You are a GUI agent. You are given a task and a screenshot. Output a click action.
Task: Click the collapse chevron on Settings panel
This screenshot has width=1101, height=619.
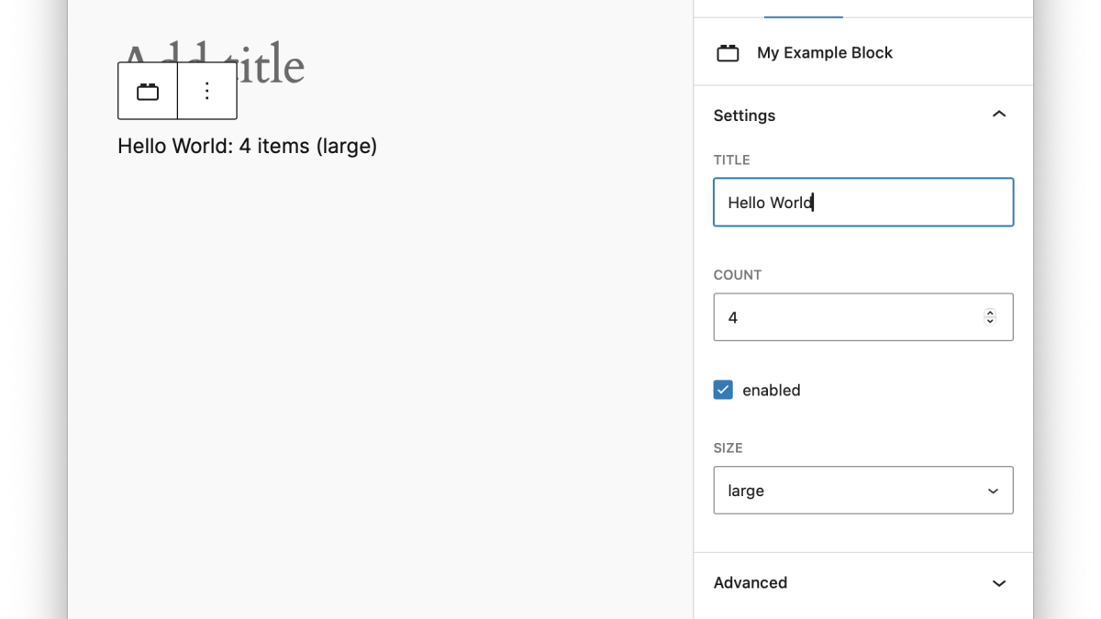click(999, 114)
